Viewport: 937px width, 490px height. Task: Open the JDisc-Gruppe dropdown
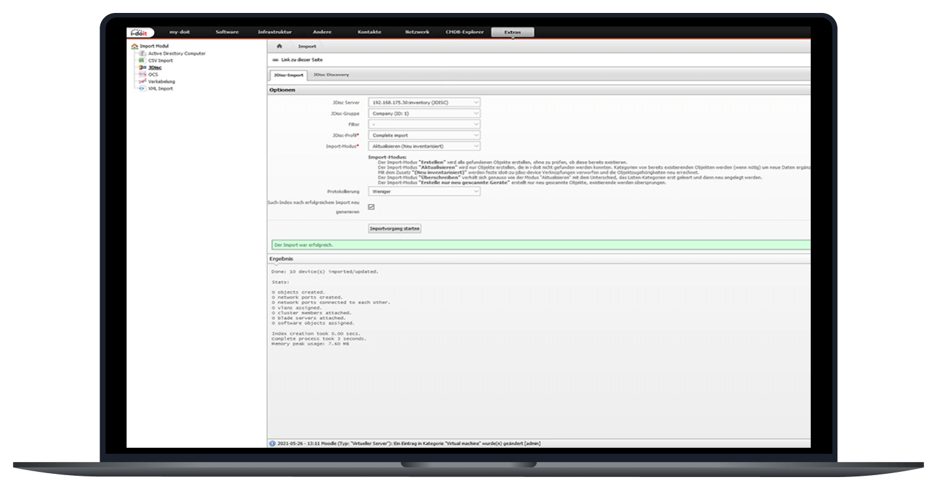(x=424, y=113)
